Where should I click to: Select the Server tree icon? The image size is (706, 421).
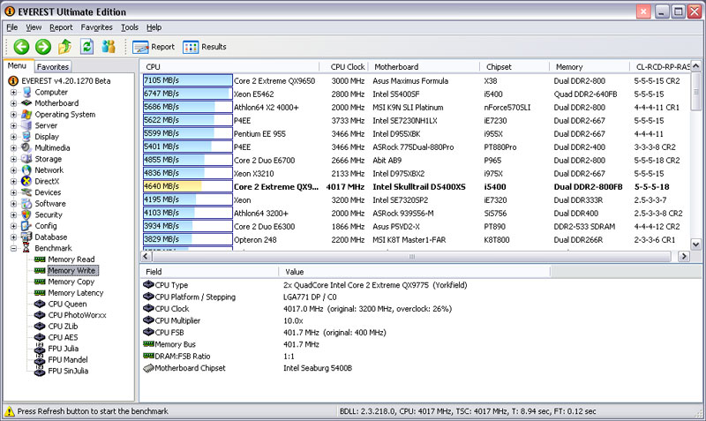[x=27, y=125]
